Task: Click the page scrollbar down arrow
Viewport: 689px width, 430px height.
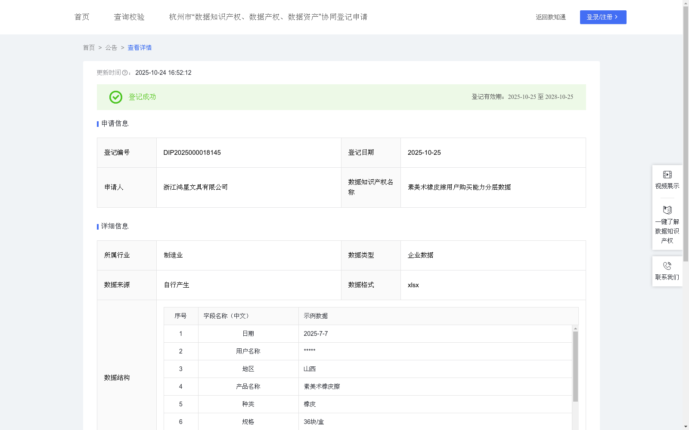Action: pyautogui.click(x=686, y=427)
